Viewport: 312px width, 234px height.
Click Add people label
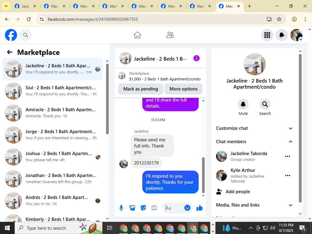[x=238, y=192]
